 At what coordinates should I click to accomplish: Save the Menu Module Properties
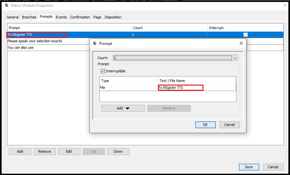click(249, 167)
